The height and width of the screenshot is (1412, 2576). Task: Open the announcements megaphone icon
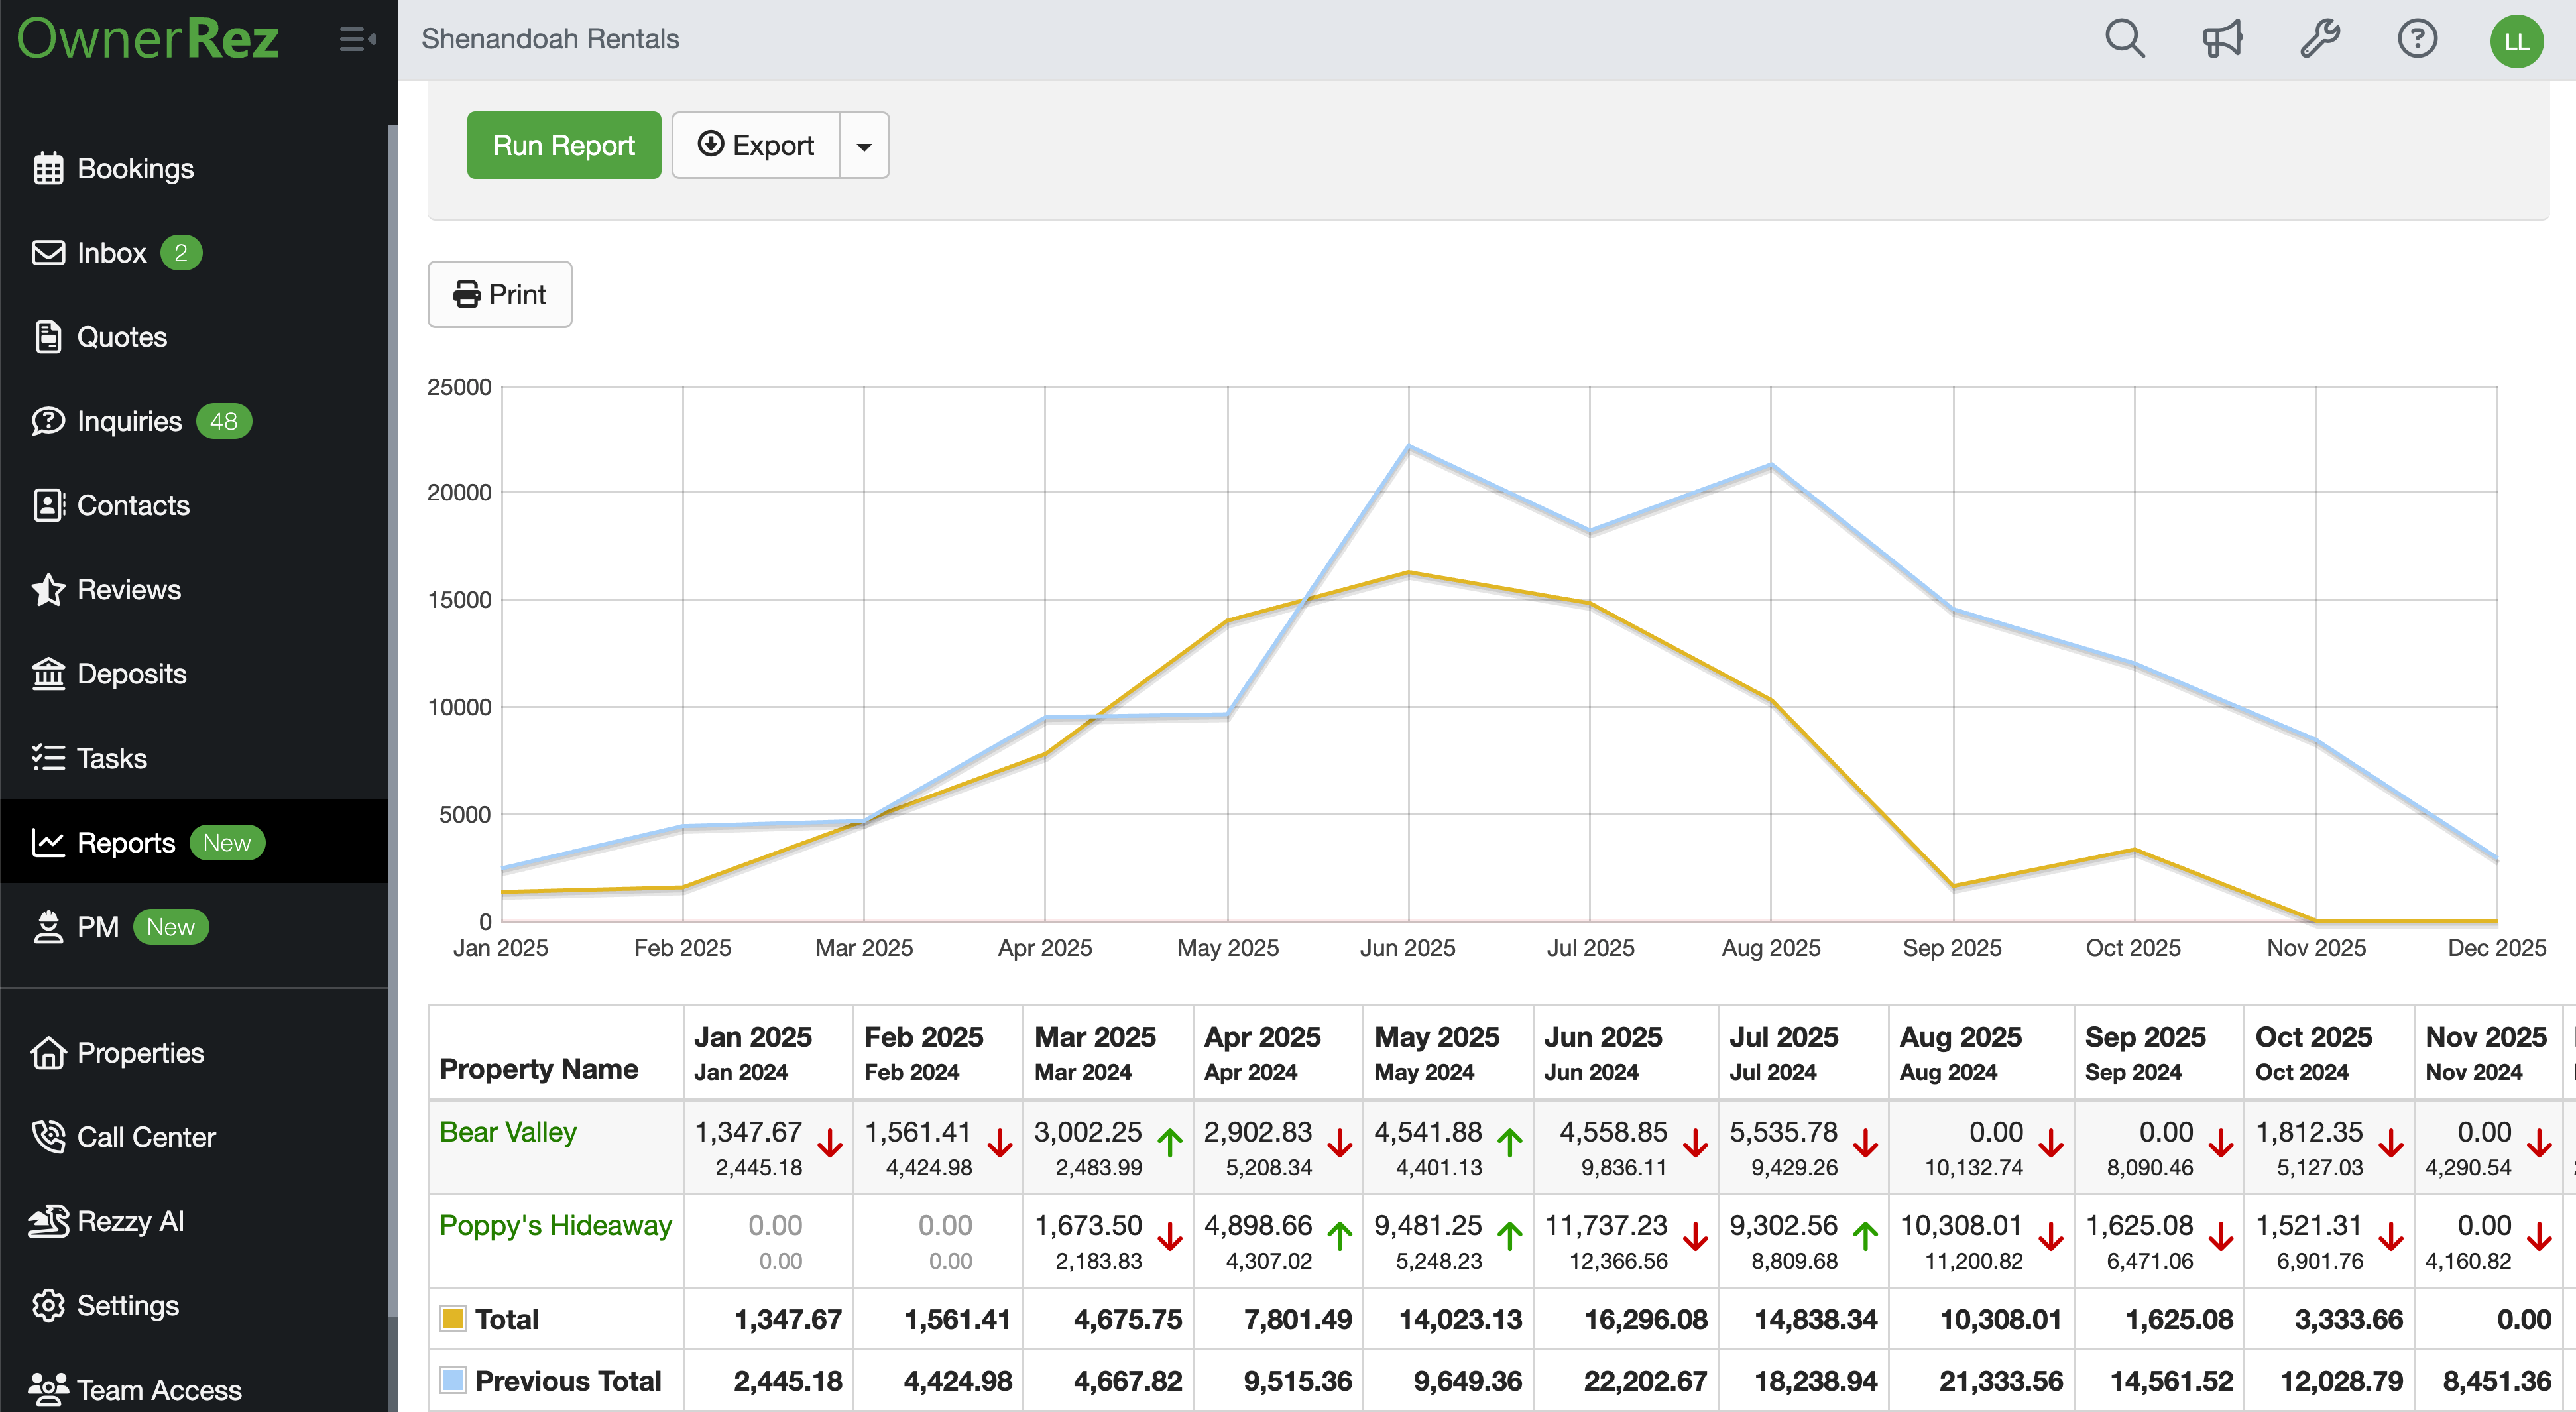click(2222, 39)
